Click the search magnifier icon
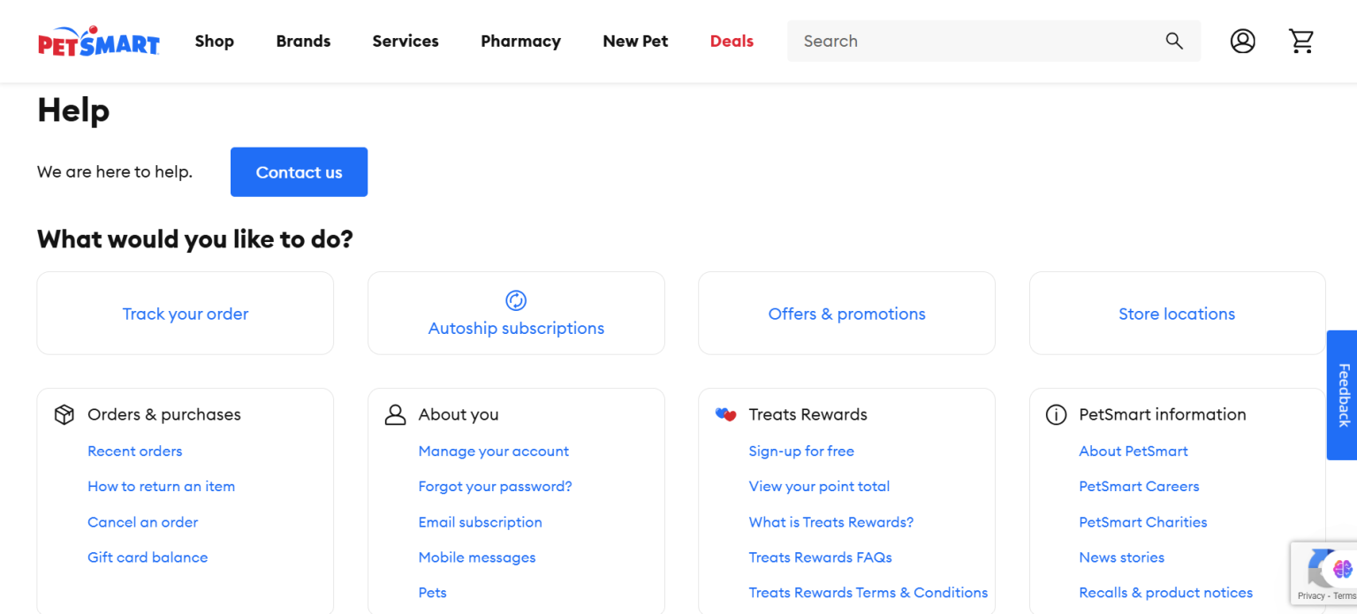Viewport: 1357px width, 614px height. pyautogui.click(x=1173, y=41)
